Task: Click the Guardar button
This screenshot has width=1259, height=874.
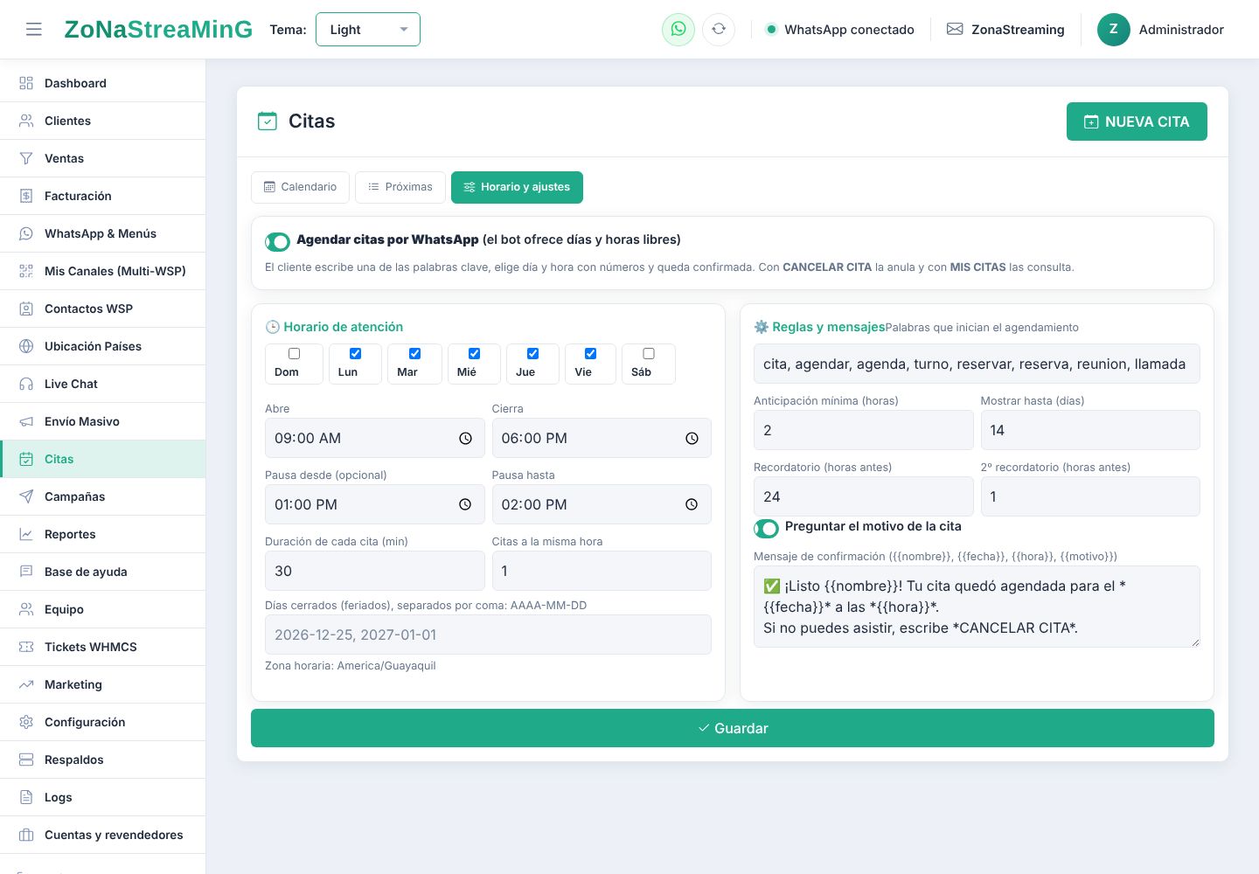Action: point(733,728)
